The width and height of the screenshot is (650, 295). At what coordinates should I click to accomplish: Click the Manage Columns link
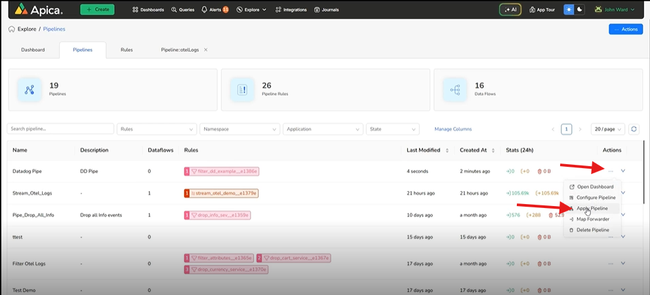453,130
